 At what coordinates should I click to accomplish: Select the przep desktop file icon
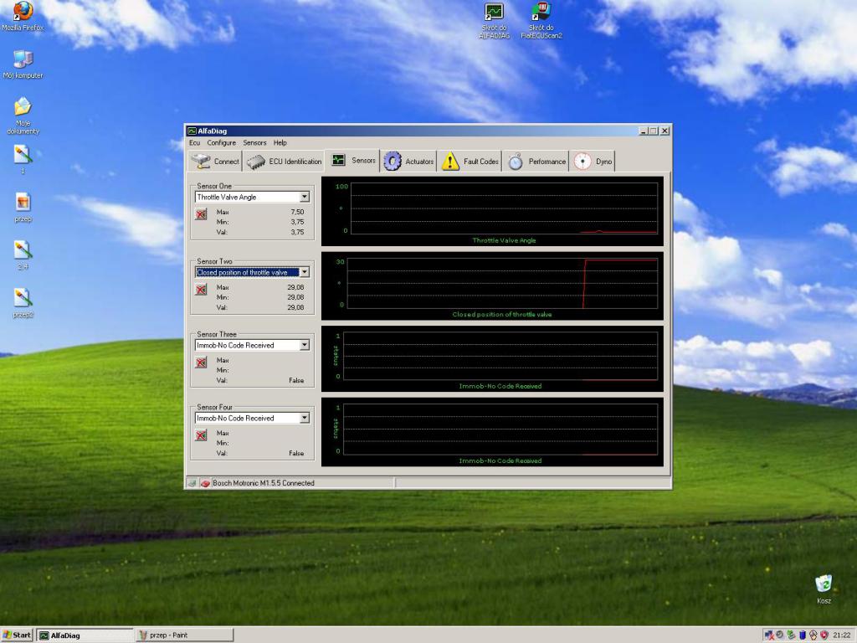coord(23,208)
